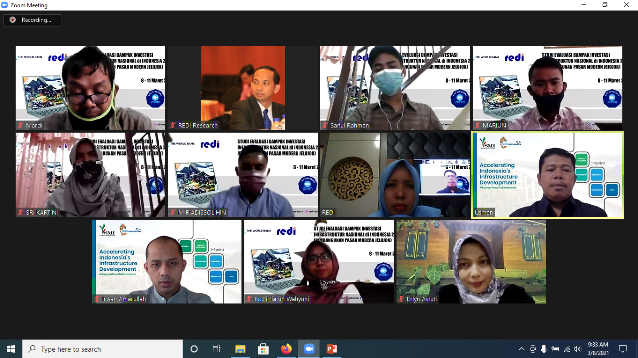This screenshot has width=638, height=358.
Task: Click the "REDI Research" name label
Action: (198, 125)
